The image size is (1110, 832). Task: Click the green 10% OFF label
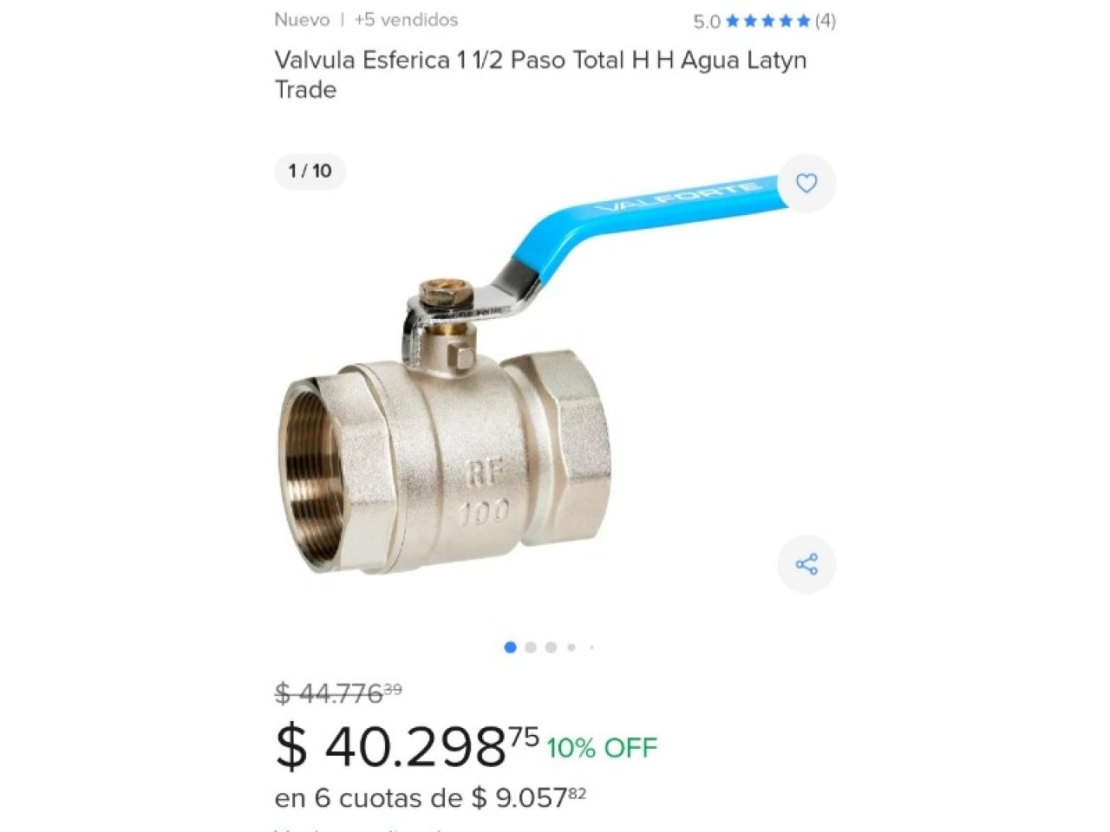(x=602, y=748)
